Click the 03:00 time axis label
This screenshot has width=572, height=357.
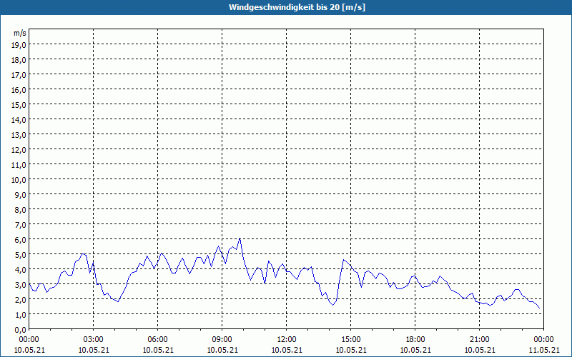coord(94,340)
